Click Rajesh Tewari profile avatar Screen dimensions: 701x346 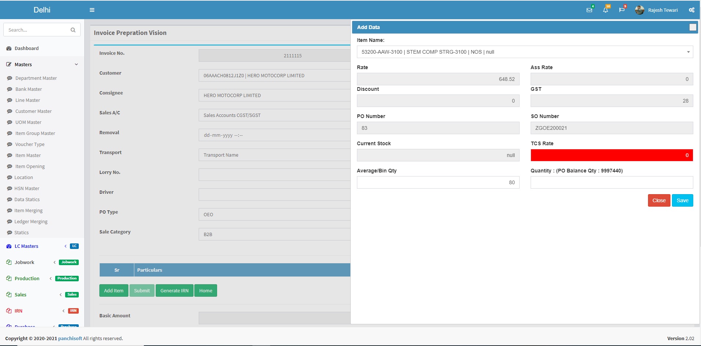click(640, 10)
